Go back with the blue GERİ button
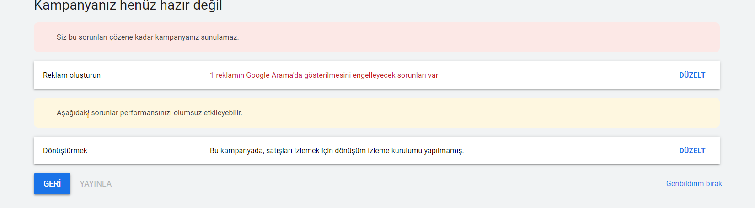The width and height of the screenshot is (755, 208). click(52, 184)
